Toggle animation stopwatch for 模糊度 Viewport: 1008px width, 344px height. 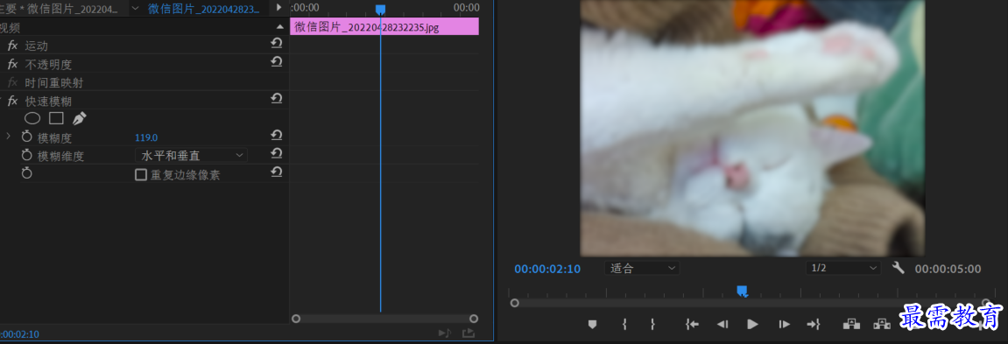click(x=27, y=137)
